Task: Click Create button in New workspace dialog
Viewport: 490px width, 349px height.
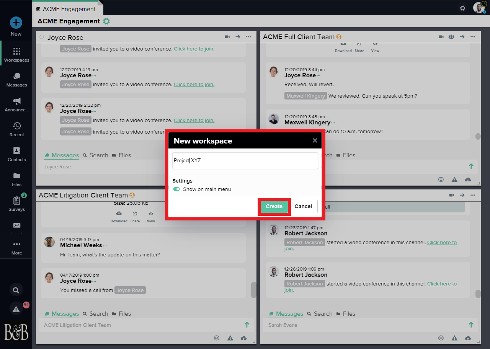Action: [274, 207]
